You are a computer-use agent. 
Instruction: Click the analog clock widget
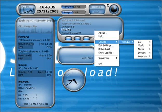click(74, 80)
